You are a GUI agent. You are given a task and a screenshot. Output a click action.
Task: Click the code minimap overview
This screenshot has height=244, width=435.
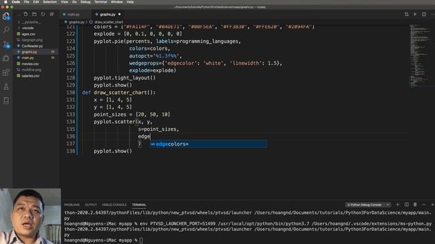pyautogui.click(x=421, y=56)
